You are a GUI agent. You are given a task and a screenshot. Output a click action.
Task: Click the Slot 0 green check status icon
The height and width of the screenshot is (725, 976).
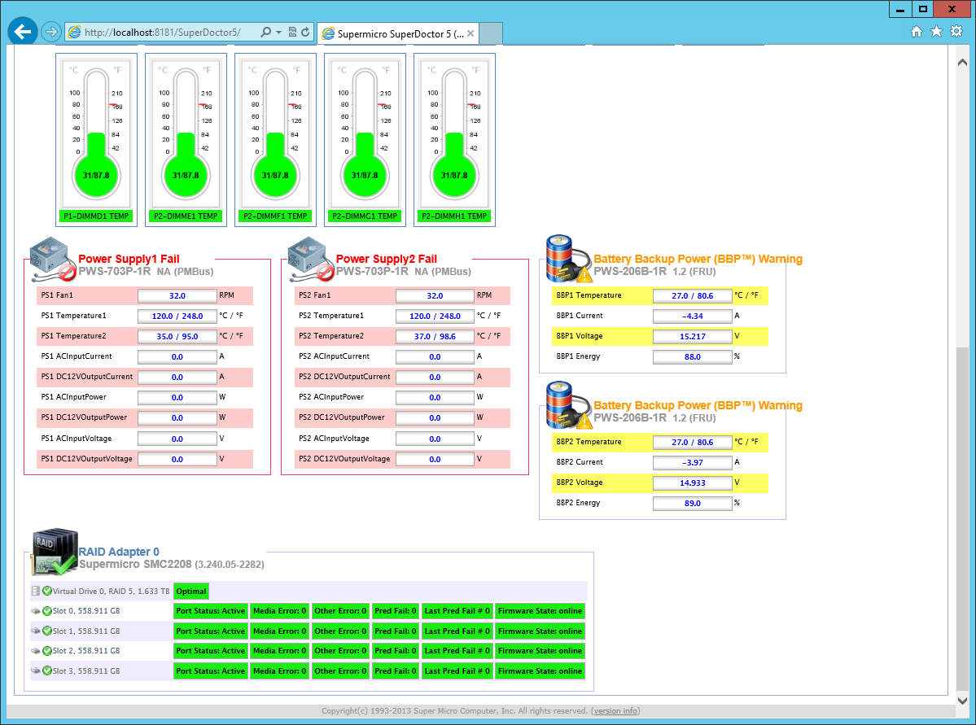[x=47, y=610]
